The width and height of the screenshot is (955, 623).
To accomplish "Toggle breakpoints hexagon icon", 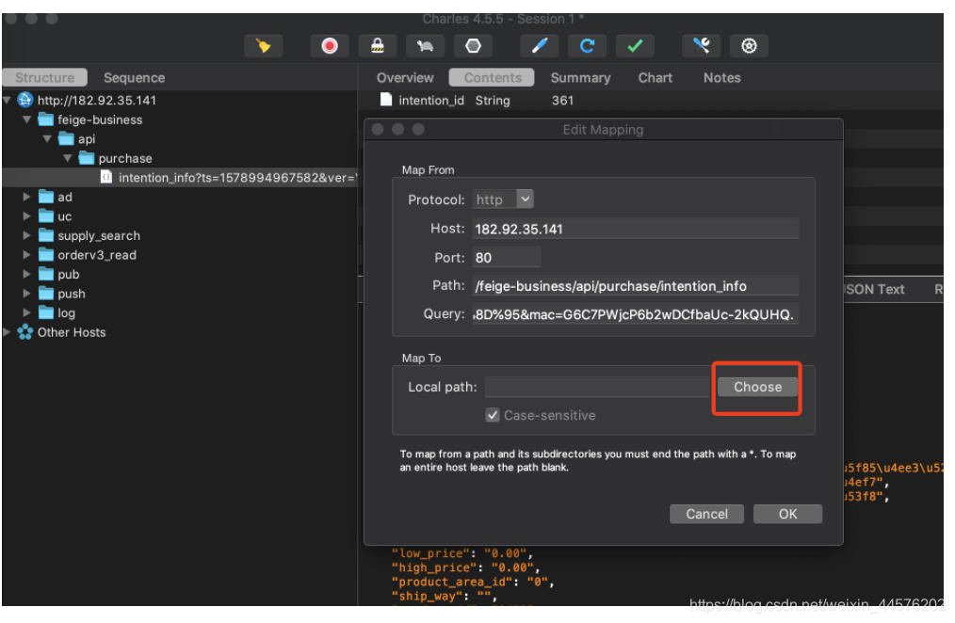I will pyautogui.click(x=473, y=46).
